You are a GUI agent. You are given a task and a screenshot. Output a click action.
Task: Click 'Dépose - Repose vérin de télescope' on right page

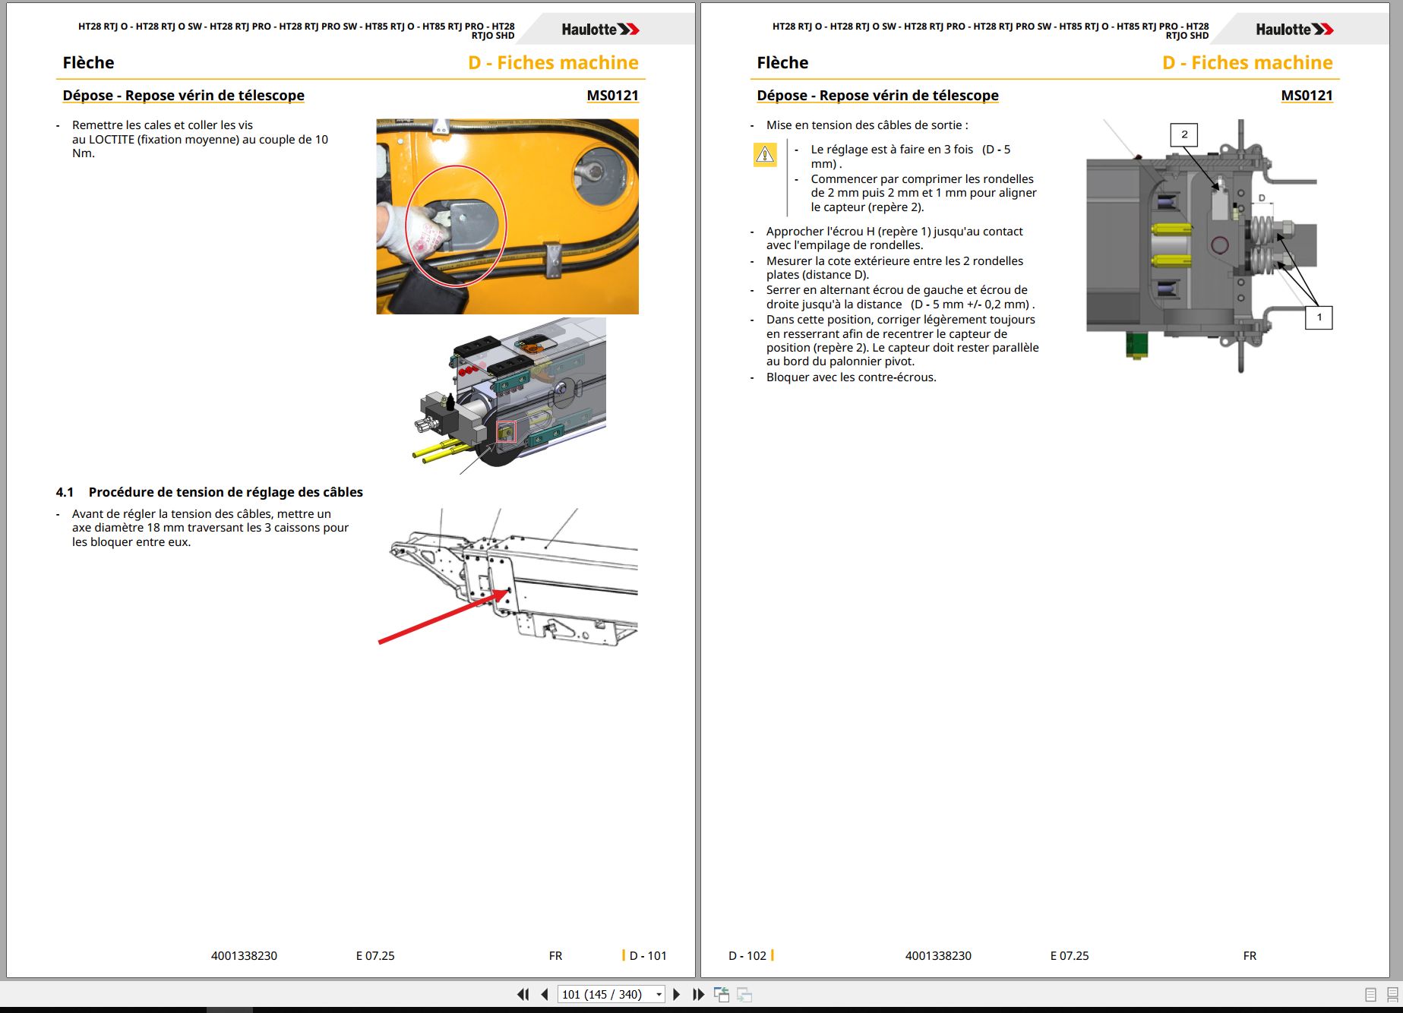point(877,95)
